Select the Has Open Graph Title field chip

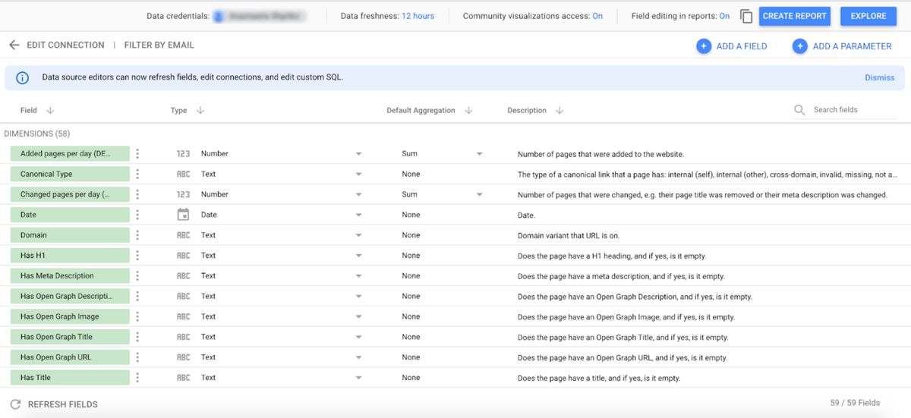[x=71, y=337]
